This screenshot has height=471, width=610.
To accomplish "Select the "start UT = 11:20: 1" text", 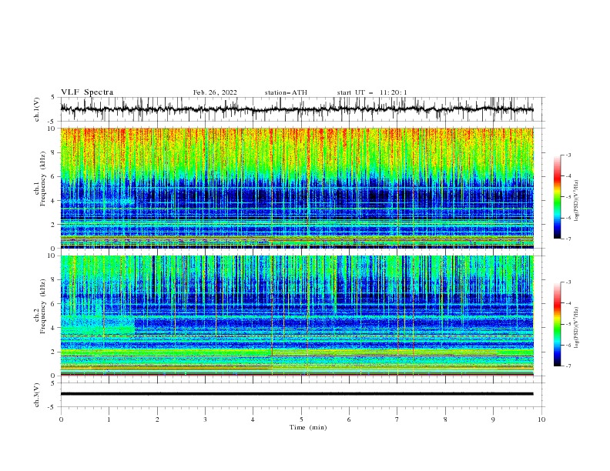I will [372, 92].
